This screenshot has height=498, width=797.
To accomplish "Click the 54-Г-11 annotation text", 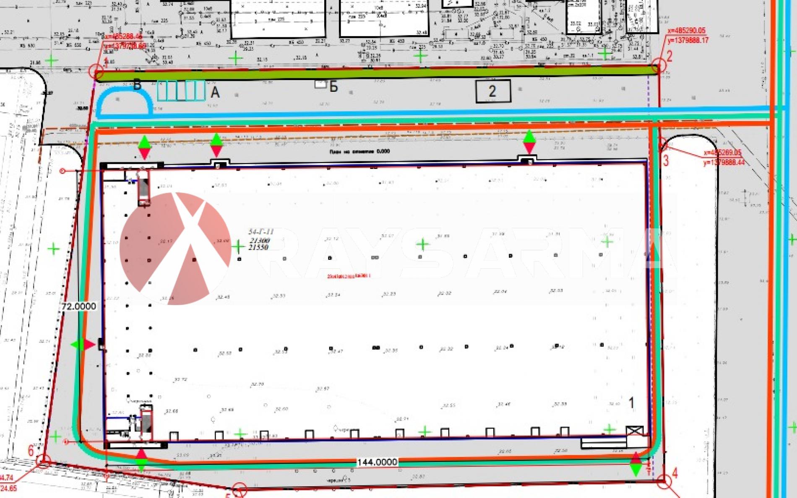I will point(260,232).
